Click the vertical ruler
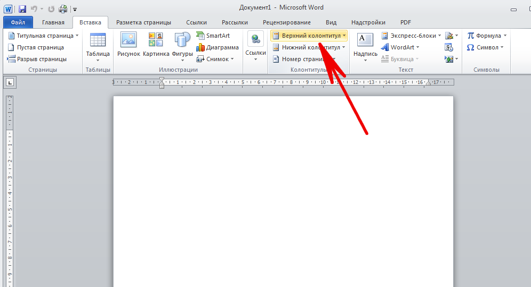 pos(10,191)
